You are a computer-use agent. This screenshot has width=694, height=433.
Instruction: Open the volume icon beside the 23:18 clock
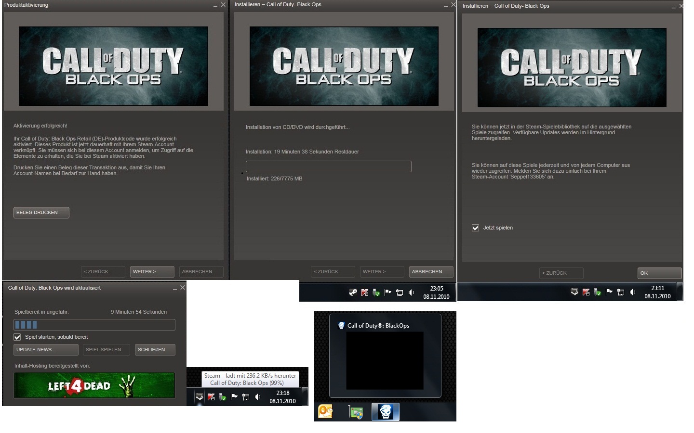coord(257,396)
